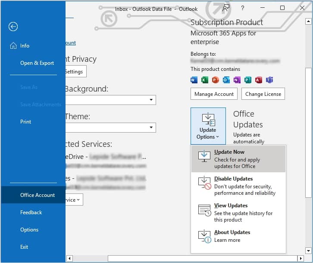Image resolution: width=313 pixels, height=263 pixels.
Task: Click the About Updates info icon
Action: pos(205,236)
